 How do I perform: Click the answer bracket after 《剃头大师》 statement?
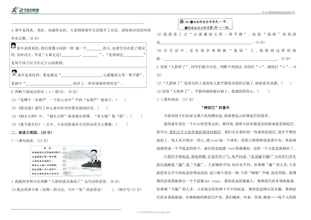pos(136,116)
